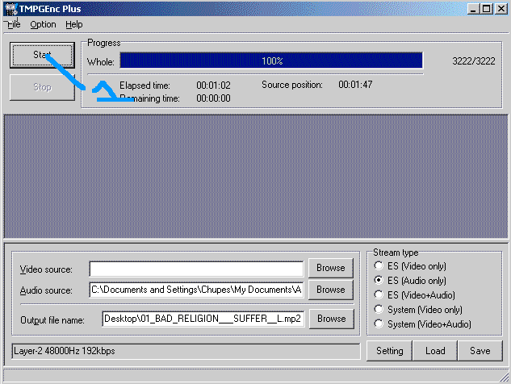Screen dimensions: 511x384
Task: Click the Output file name field
Action: pos(203,319)
